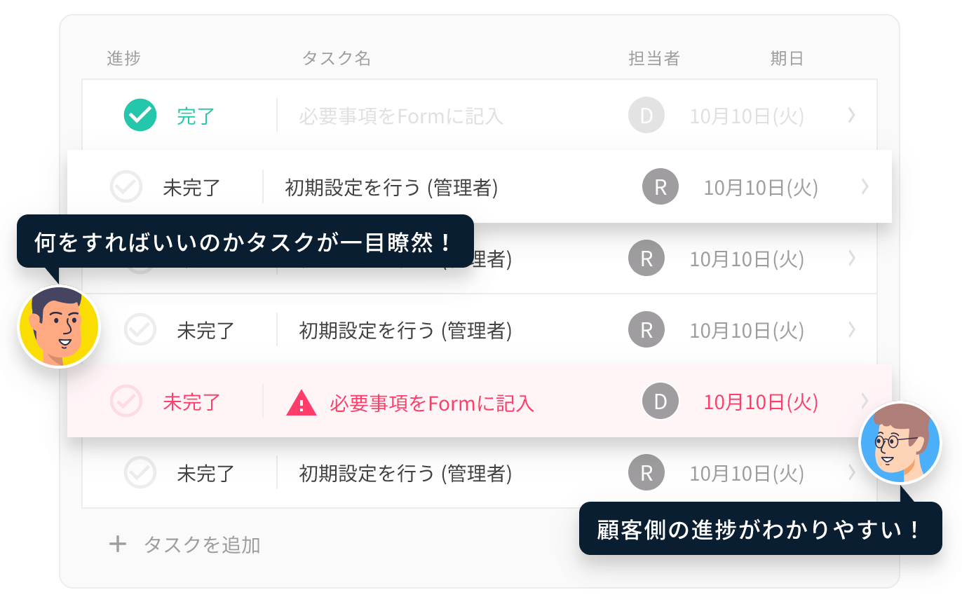Click the red warning triangle icon

tap(302, 403)
